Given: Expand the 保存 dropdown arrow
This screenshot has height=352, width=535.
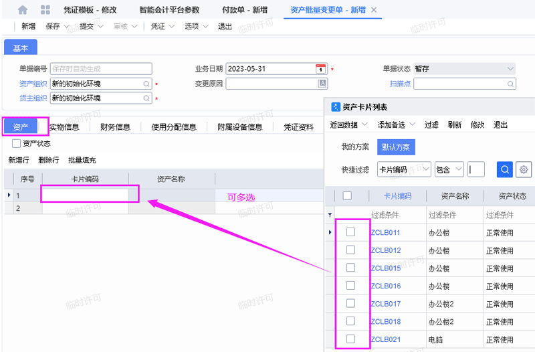Looking at the screenshot, I should [x=66, y=26].
